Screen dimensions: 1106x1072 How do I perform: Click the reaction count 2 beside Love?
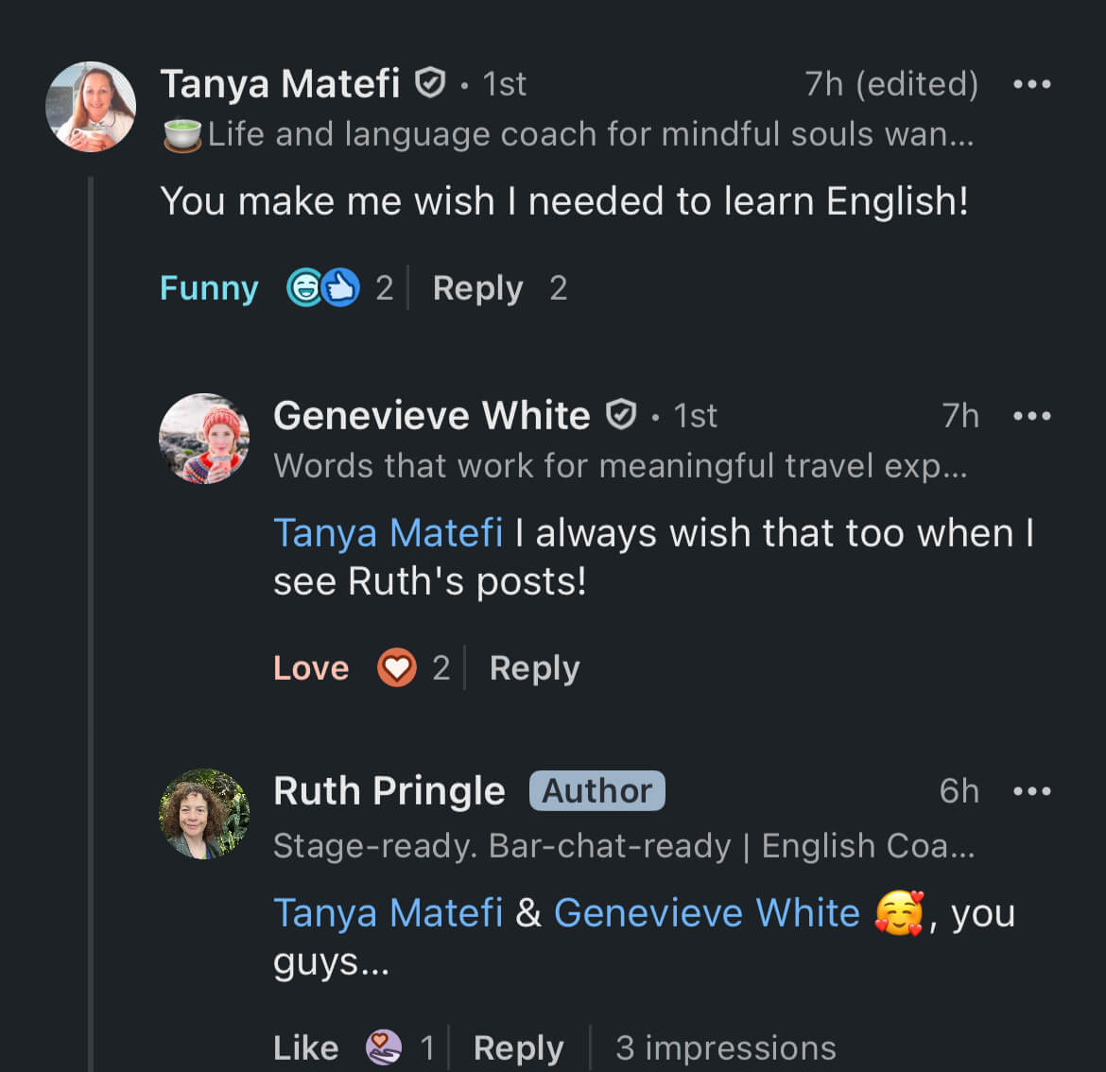click(441, 668)
